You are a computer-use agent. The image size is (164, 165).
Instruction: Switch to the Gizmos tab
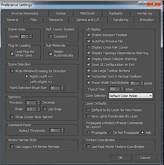pyautogui.click(x=61, y=13)
